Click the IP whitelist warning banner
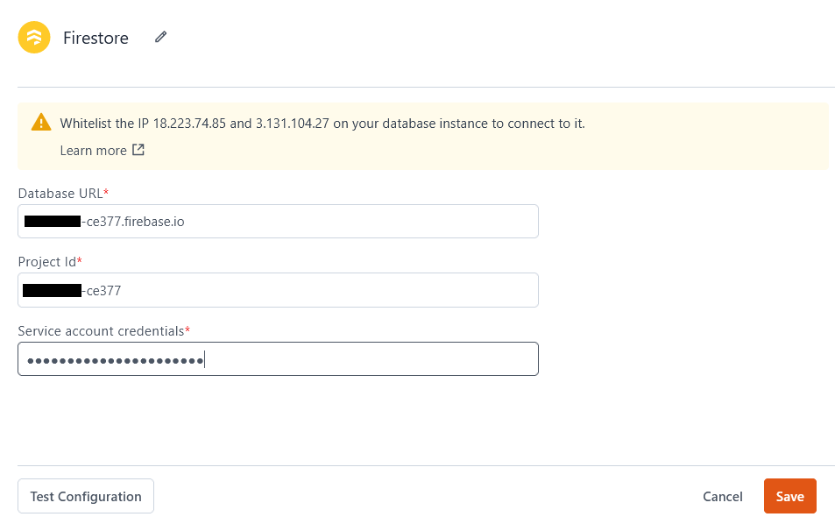 click(423, 134)
